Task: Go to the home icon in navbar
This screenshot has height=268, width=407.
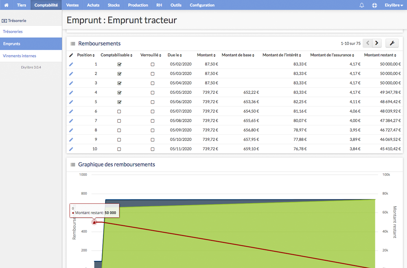Action: (6, 5)
